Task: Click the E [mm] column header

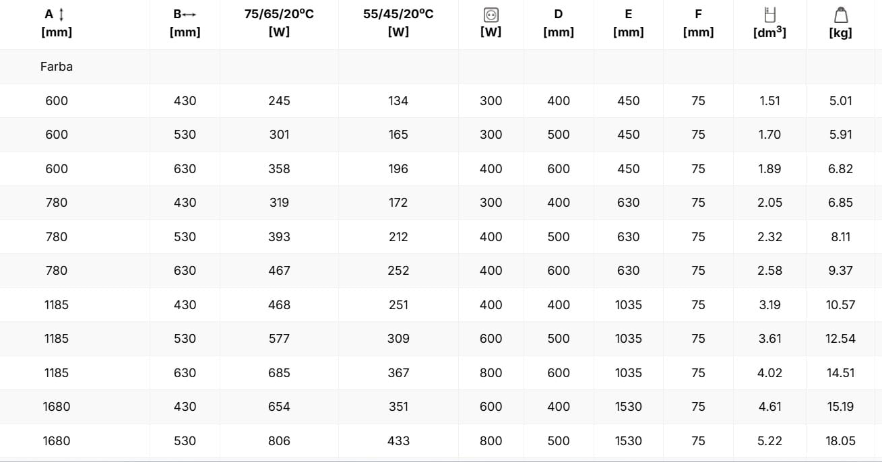Action: pyautogui.click(x=628, y=23)
